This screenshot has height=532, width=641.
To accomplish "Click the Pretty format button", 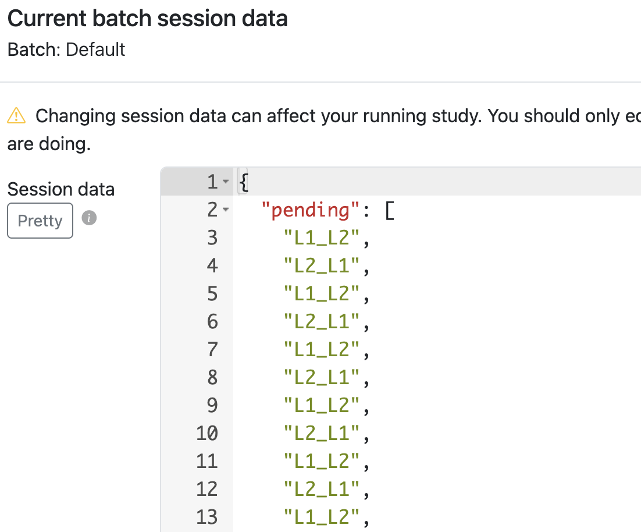I will tap(40, 221).
